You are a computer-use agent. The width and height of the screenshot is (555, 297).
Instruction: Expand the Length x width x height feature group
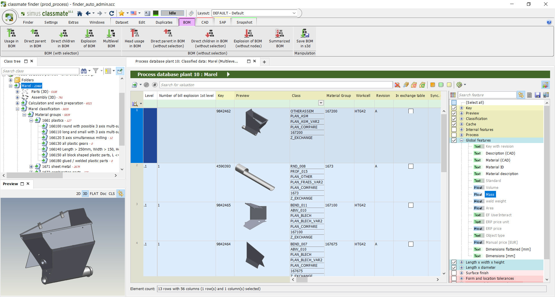[462, 262]
